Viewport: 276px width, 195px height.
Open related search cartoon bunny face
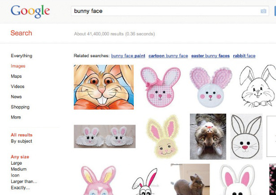click(x=168, y=56)
